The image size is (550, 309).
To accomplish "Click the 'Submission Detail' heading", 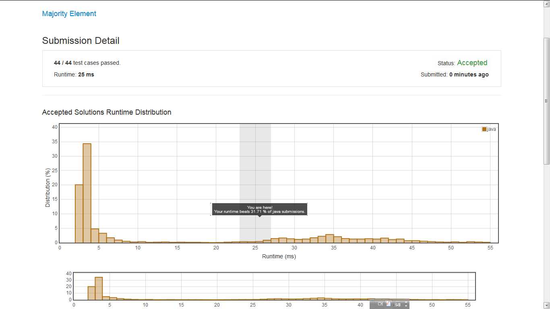I will pyautogui.click(x=81, y=41).
